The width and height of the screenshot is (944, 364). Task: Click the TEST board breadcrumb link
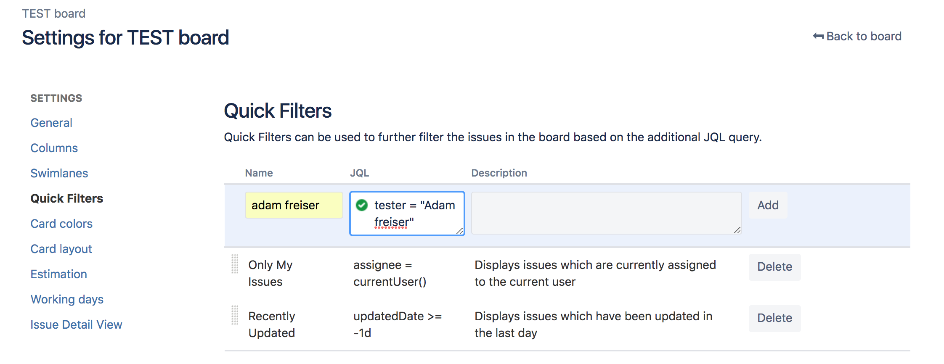pyautogui.click(x=54, y=13)
